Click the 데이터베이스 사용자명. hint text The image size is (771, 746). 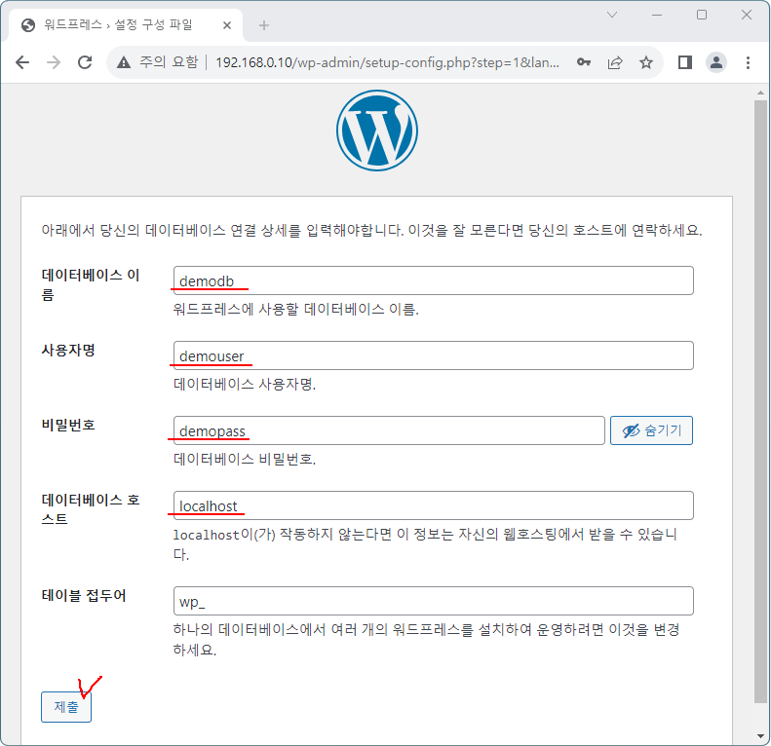coord(245,385)
